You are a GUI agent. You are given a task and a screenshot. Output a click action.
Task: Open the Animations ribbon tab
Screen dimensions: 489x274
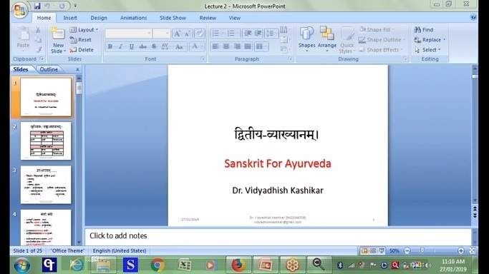(x=133, y=18)
